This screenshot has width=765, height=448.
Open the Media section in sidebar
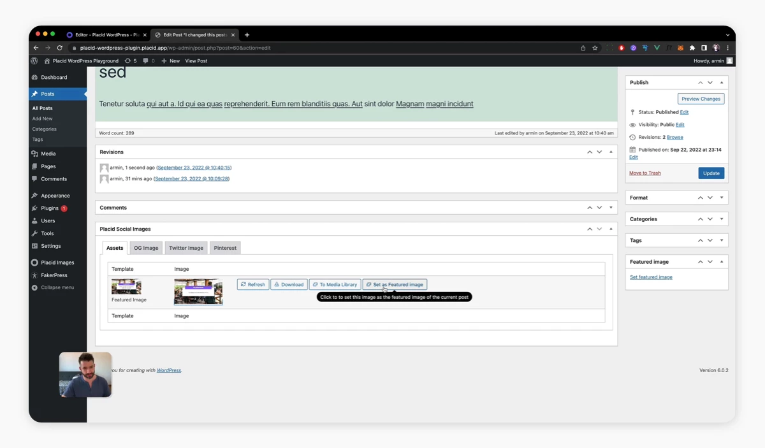tap(48, 154)
